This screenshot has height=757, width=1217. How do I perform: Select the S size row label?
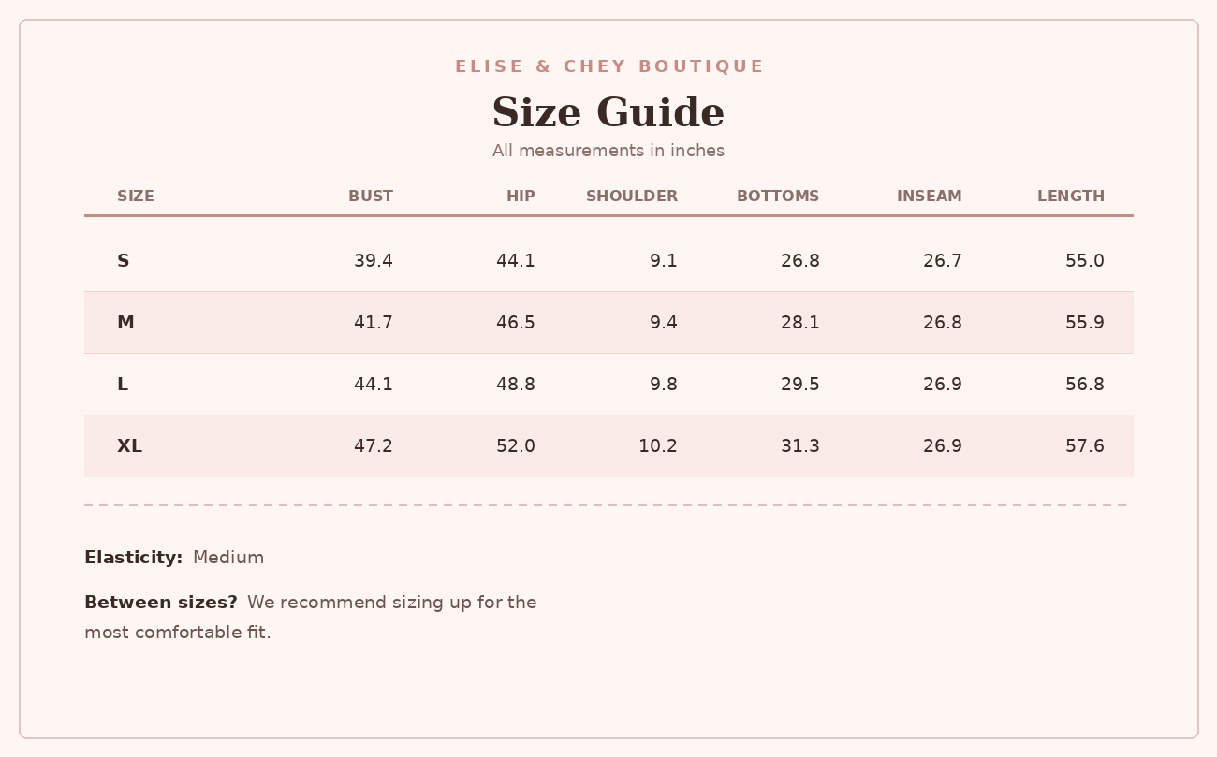coord(123,261)
